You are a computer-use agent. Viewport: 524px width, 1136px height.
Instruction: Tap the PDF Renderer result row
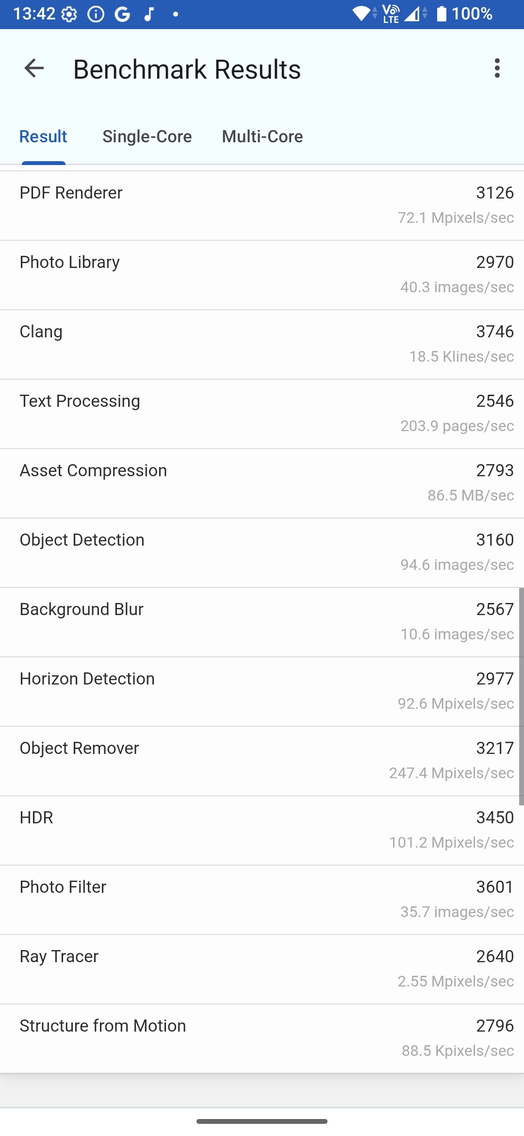click(x=262, y=205)
